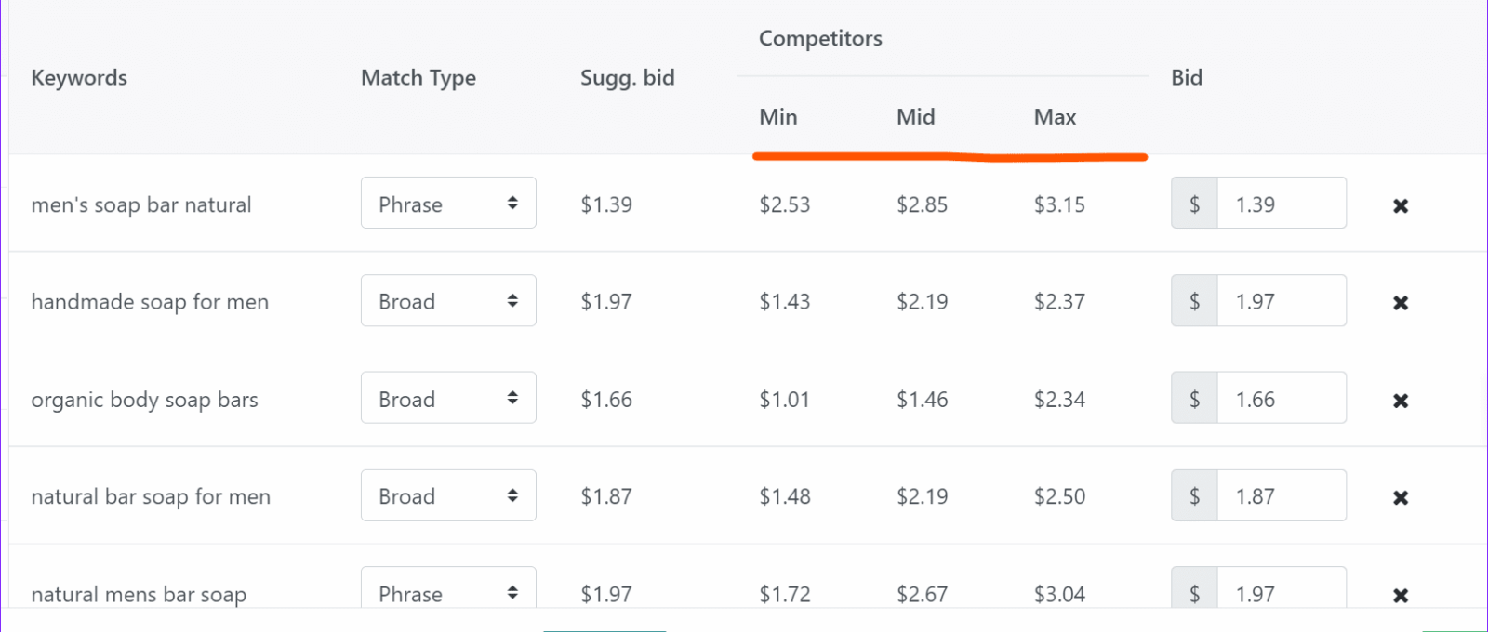Delete the natural mens bar soap row
1488x632 pixels.
[1401, 596]
